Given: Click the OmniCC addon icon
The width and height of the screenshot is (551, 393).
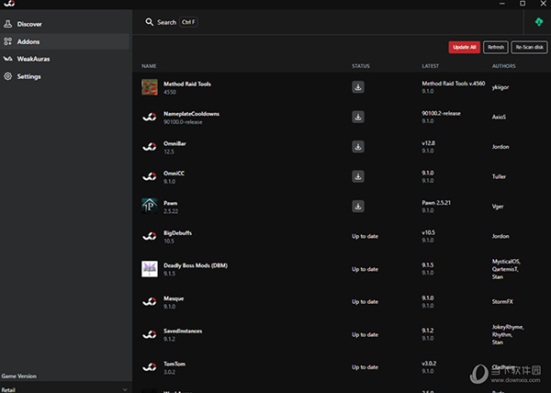Looking at the screenshot, I should coord(150,176).
